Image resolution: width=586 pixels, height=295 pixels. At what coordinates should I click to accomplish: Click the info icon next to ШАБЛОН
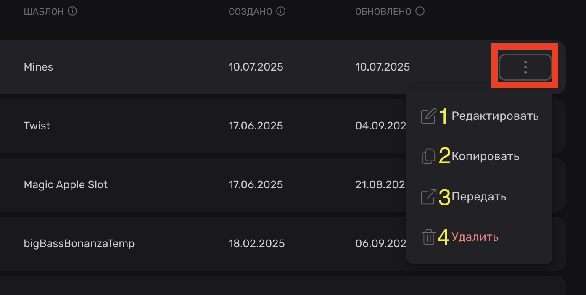(x=72, y=11)
